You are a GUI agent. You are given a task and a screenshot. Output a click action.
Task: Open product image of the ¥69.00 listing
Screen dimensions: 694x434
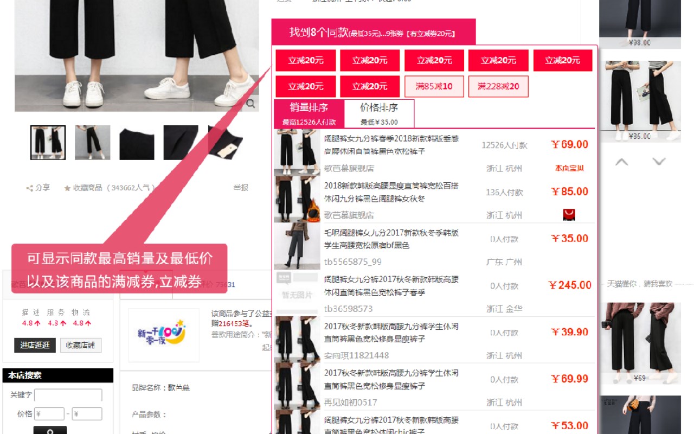click(x=297, y=152)
